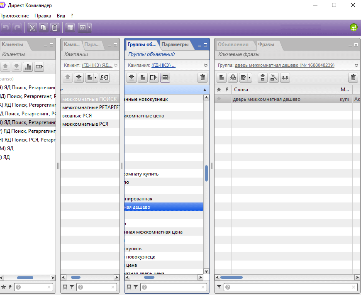The height and width of the screenshot is (295, 361).
Task: Click the Клиент (ГД-НКЗ) ЯД link
Action: [x=97, y=65]
